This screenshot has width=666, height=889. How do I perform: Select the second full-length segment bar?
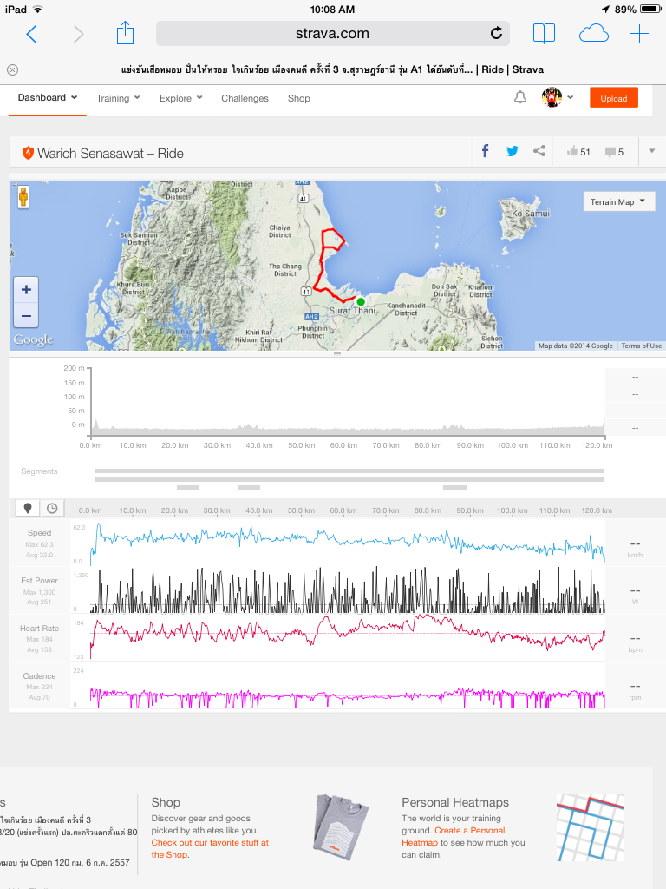[349, 479]
